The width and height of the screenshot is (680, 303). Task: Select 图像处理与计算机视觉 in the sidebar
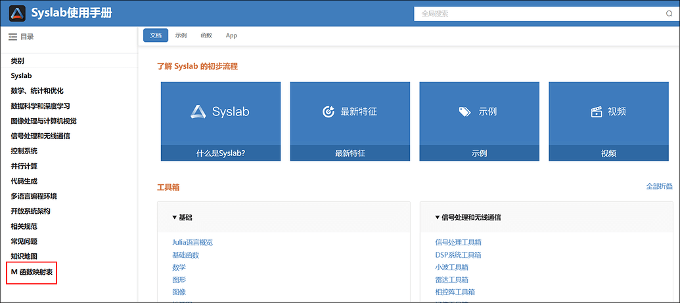(x=44, y=121)
